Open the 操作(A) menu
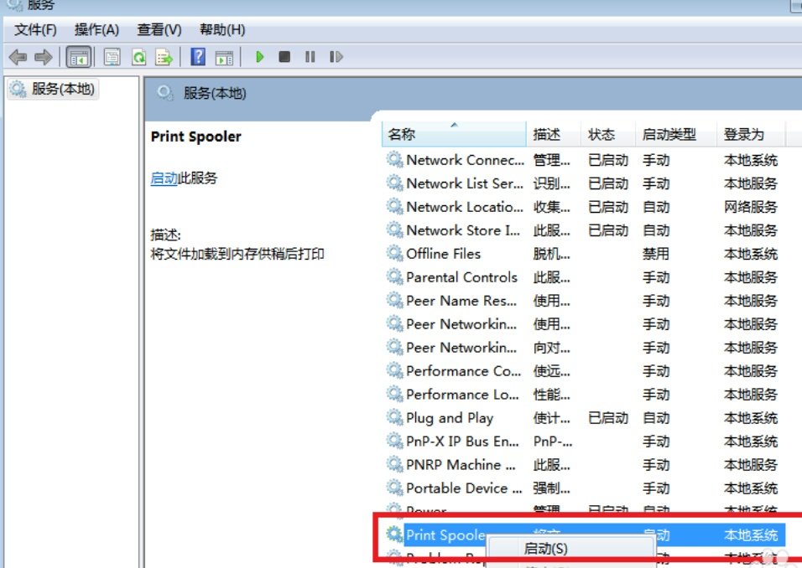The image size is (802, 568). coord(96,30)
